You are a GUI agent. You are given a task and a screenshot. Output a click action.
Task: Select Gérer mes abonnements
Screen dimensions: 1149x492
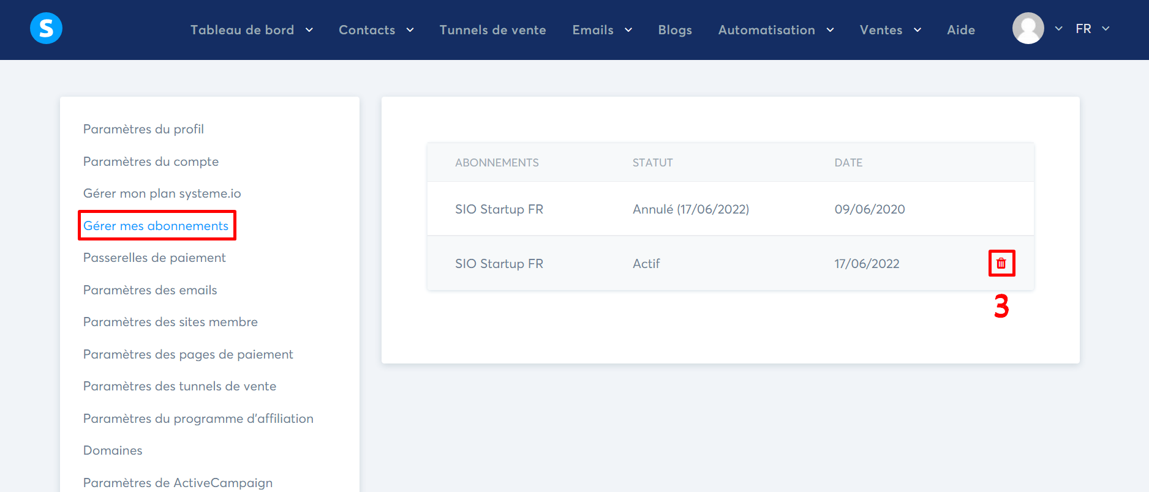pos(156,226)
